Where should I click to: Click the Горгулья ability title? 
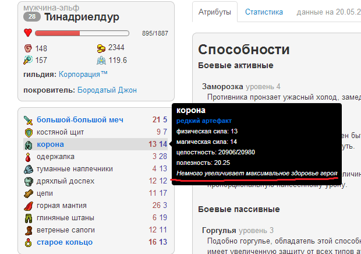(x=219, y=230)
